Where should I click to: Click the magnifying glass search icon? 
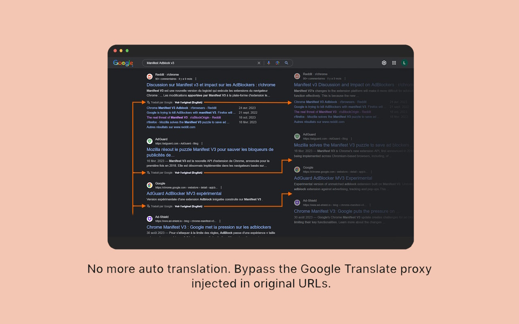[286, 63]
